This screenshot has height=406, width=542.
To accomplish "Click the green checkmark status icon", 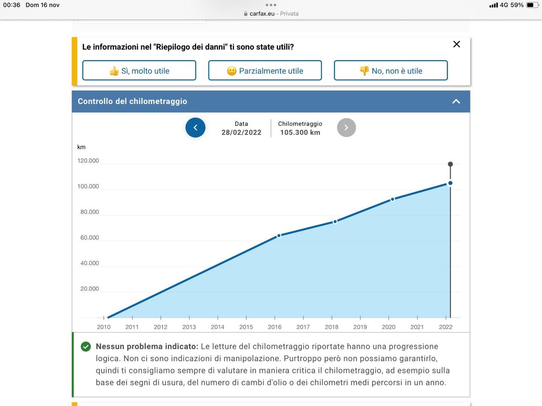I will (x=86, y=347).
